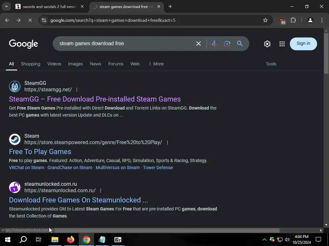Bookmark this page with star icon
The image size is (329, 246).
265,20
